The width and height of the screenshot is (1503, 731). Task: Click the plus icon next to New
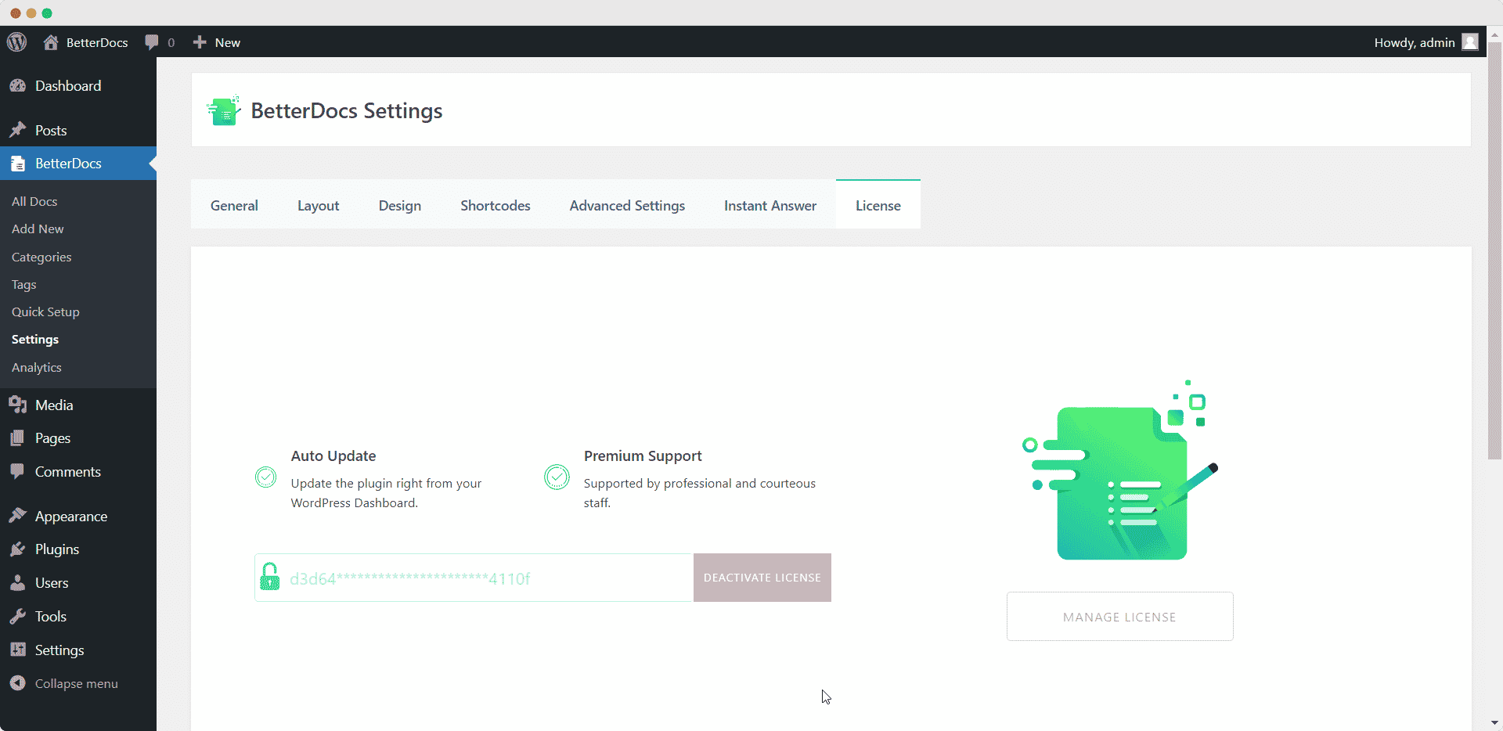[200, 42]
